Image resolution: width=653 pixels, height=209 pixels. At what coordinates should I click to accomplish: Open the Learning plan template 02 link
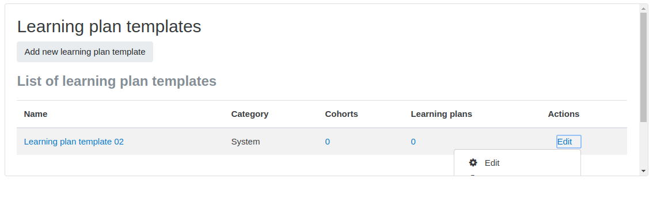(74, 142)
